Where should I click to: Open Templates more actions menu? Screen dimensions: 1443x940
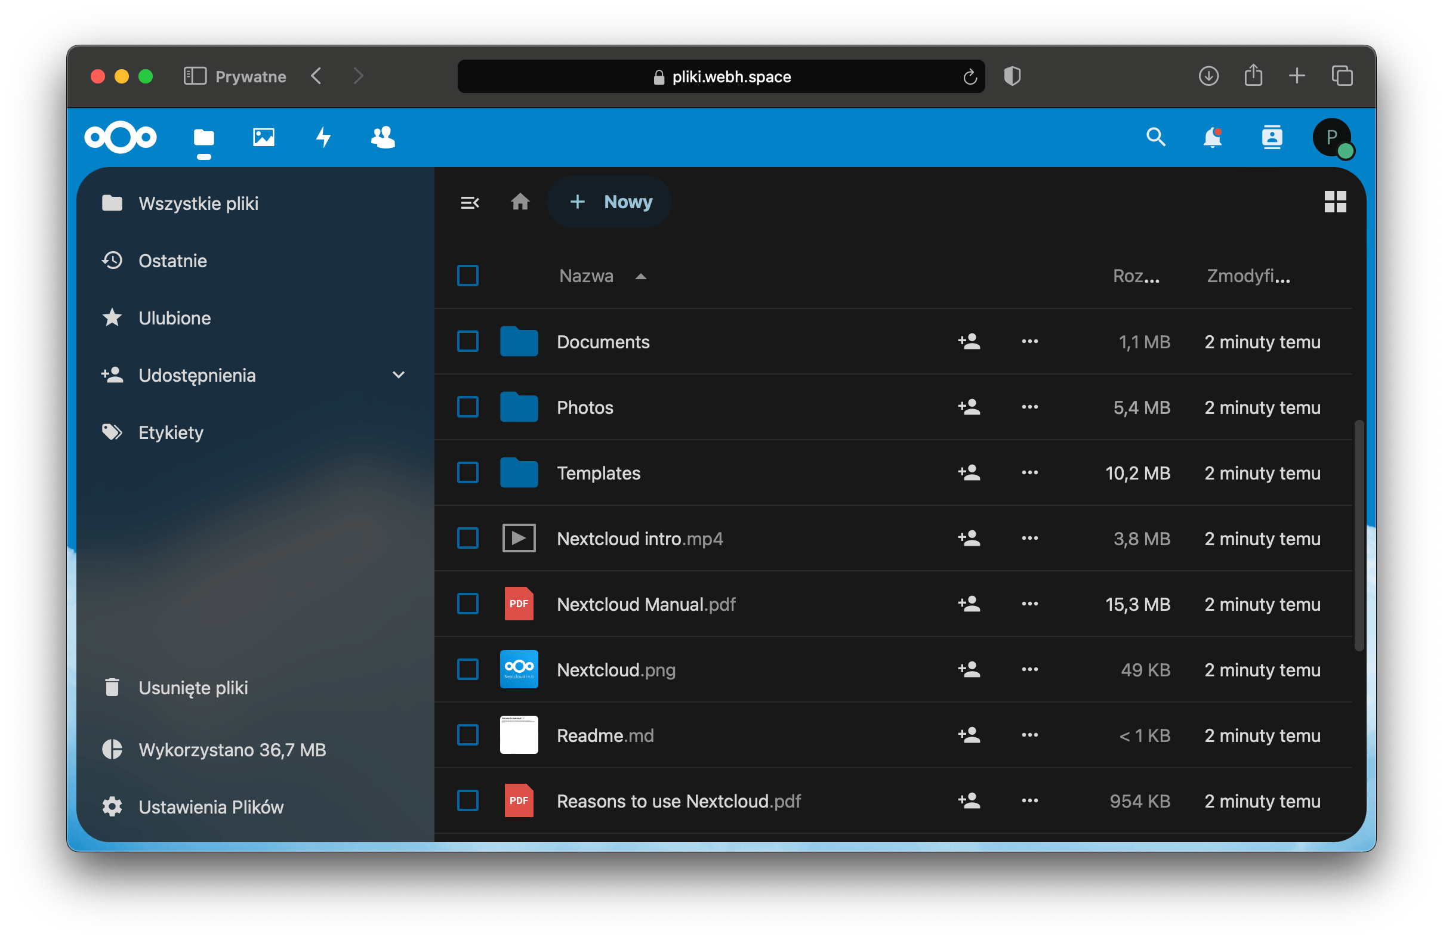point(1029,473)
